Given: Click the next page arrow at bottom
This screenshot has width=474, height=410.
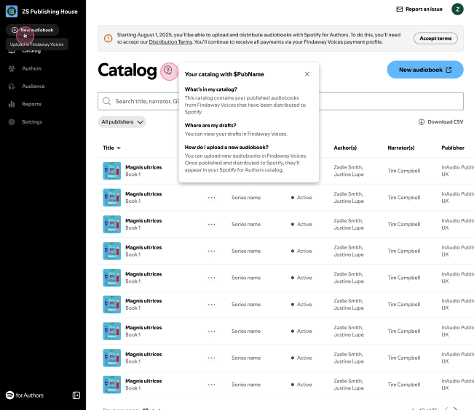Looking at the screenshot, I should 455,409.
